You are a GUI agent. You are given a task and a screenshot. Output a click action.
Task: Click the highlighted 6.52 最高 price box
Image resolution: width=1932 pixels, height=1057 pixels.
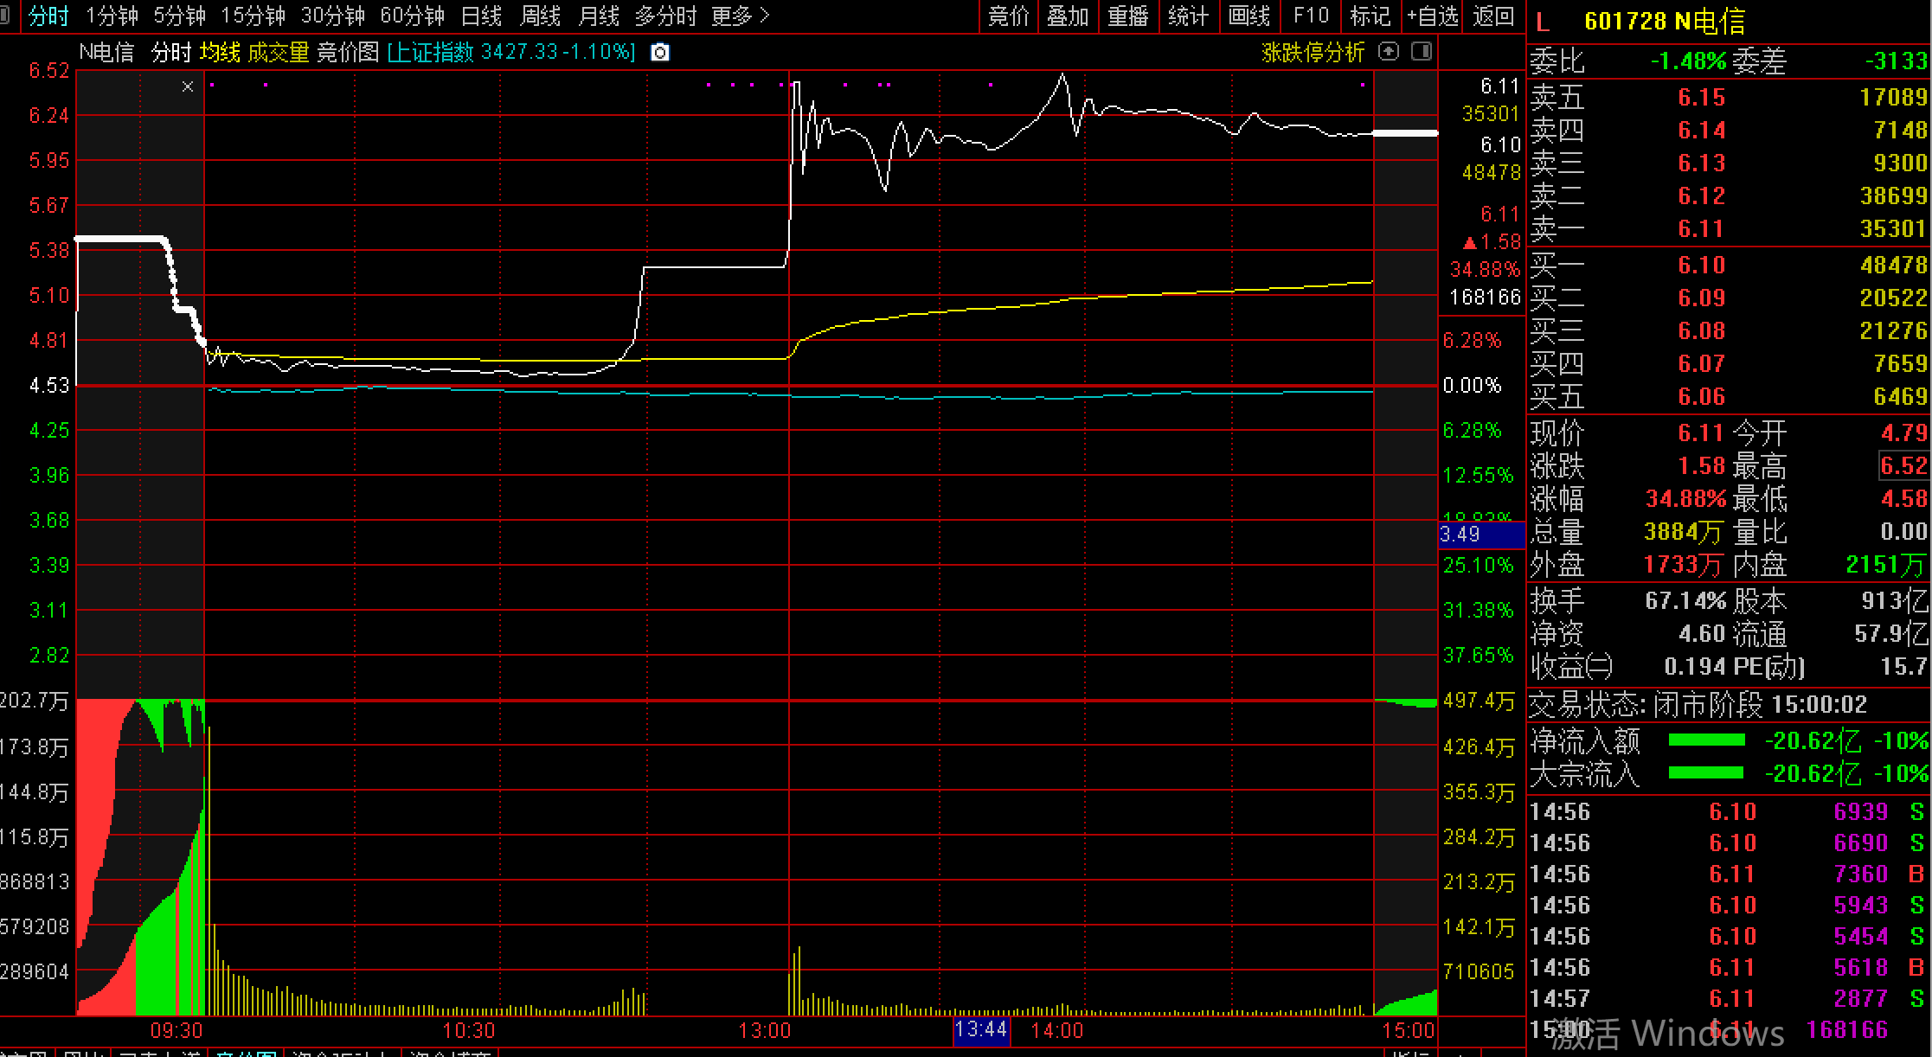click(1903, 465)
